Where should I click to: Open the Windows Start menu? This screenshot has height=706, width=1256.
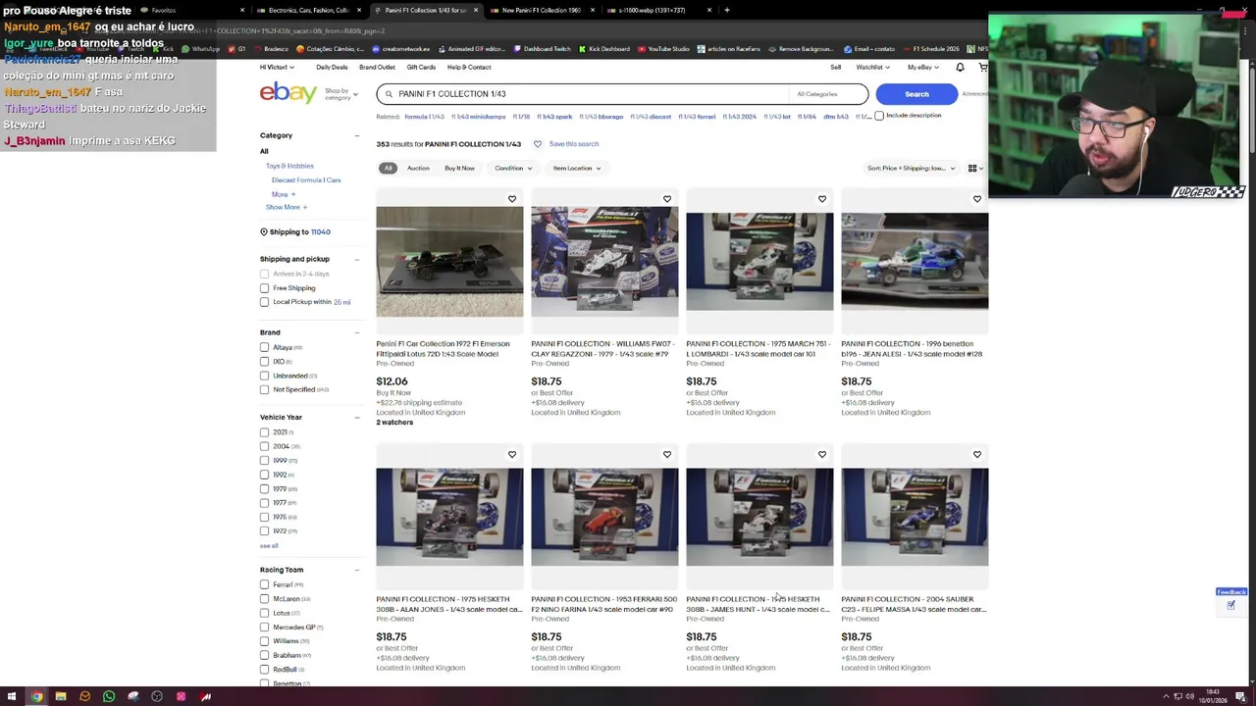(13, 696)
